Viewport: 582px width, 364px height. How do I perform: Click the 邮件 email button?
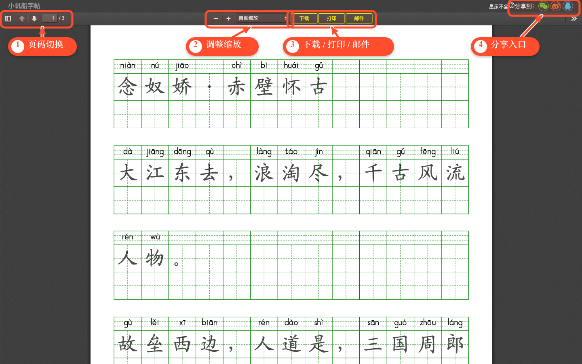point(359,19)
